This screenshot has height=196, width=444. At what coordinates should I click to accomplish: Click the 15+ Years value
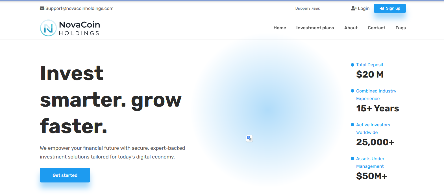click(x=377, y=108)
